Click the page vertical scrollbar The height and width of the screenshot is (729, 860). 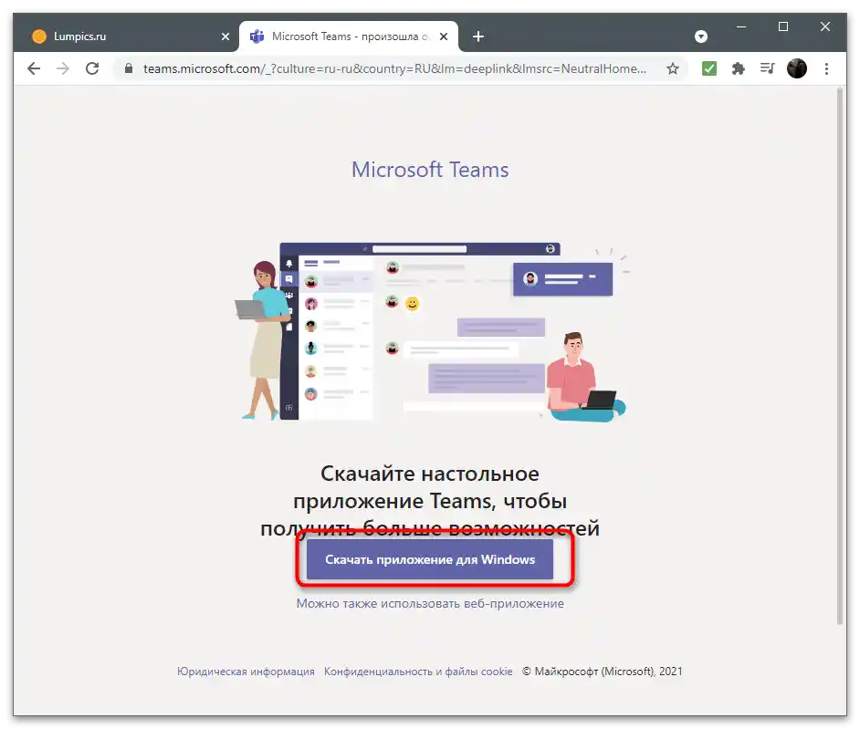[840, 355]
